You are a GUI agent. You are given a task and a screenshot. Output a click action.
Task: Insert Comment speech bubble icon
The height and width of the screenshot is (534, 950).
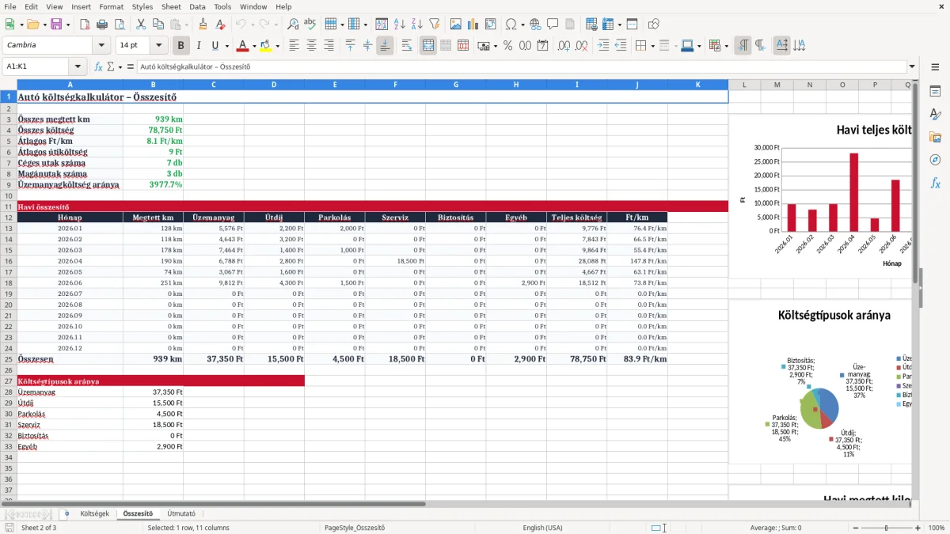(x=553, y=25)
